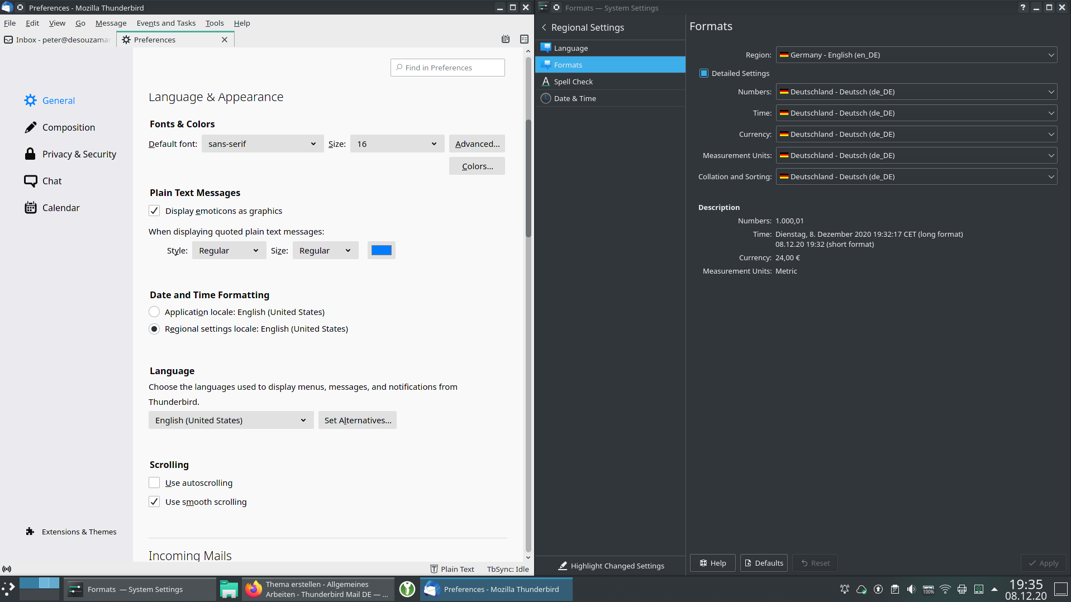Screen dimensions: 1071x602
Task: Open Measurement Units dropdown
Action: (916, 155)
